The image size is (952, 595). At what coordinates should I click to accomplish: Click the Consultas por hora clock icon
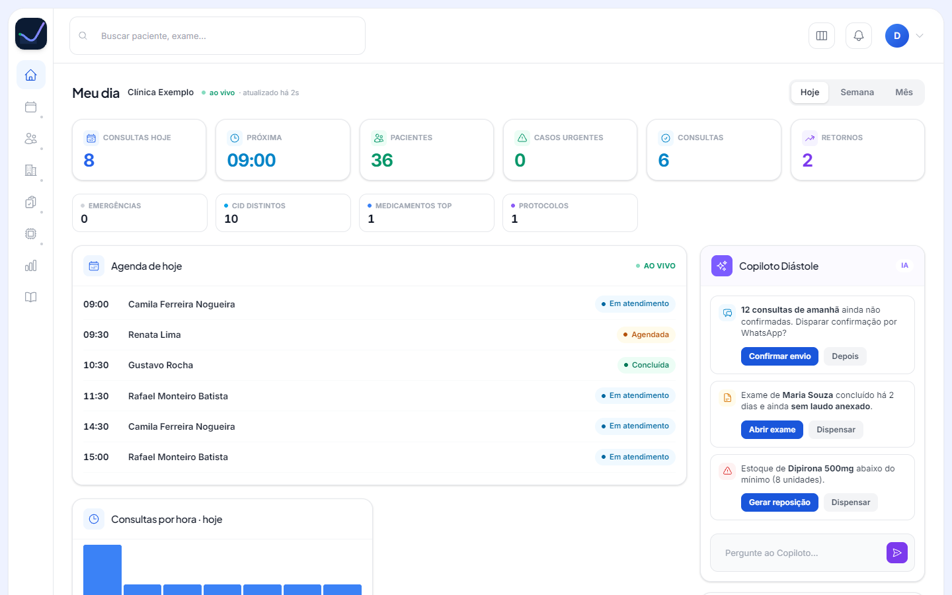[94, 519]
